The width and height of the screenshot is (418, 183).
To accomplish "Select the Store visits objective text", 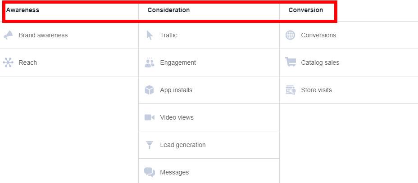I will pyautogui.click(x=316, y=90).
